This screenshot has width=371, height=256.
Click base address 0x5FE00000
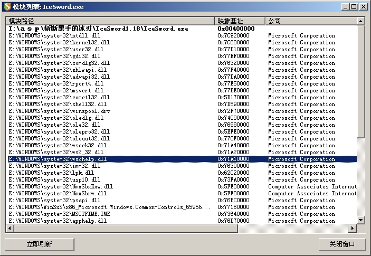(233, 186)
